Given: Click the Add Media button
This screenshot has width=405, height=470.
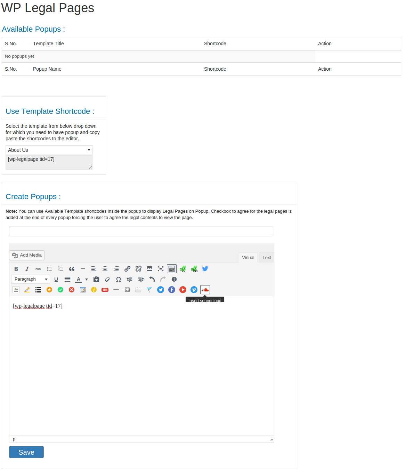Looking at the screenshot, I should [x=27, y=255].
